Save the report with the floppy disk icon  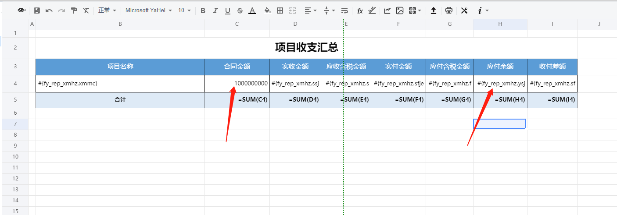[37, 11]
